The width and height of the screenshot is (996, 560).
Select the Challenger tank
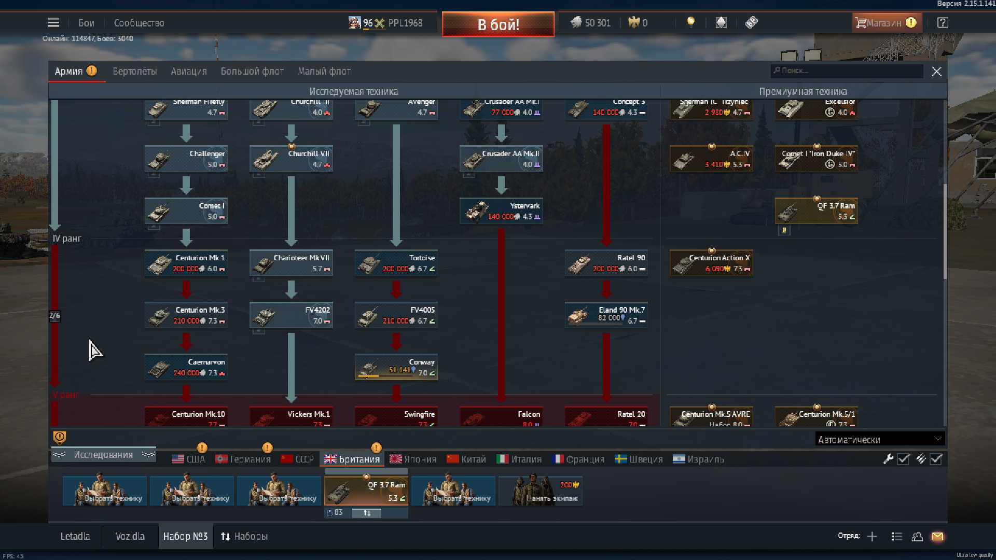(186, 159)
